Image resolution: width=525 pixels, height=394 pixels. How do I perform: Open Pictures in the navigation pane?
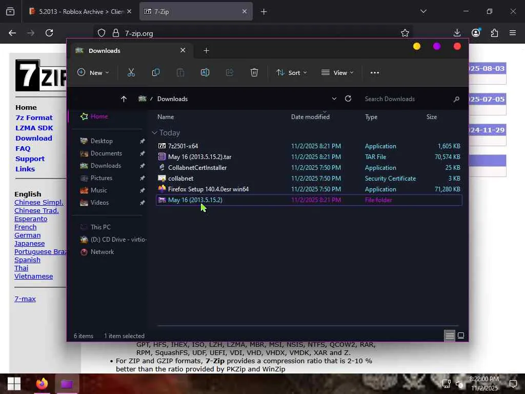(x=101, y=178)
